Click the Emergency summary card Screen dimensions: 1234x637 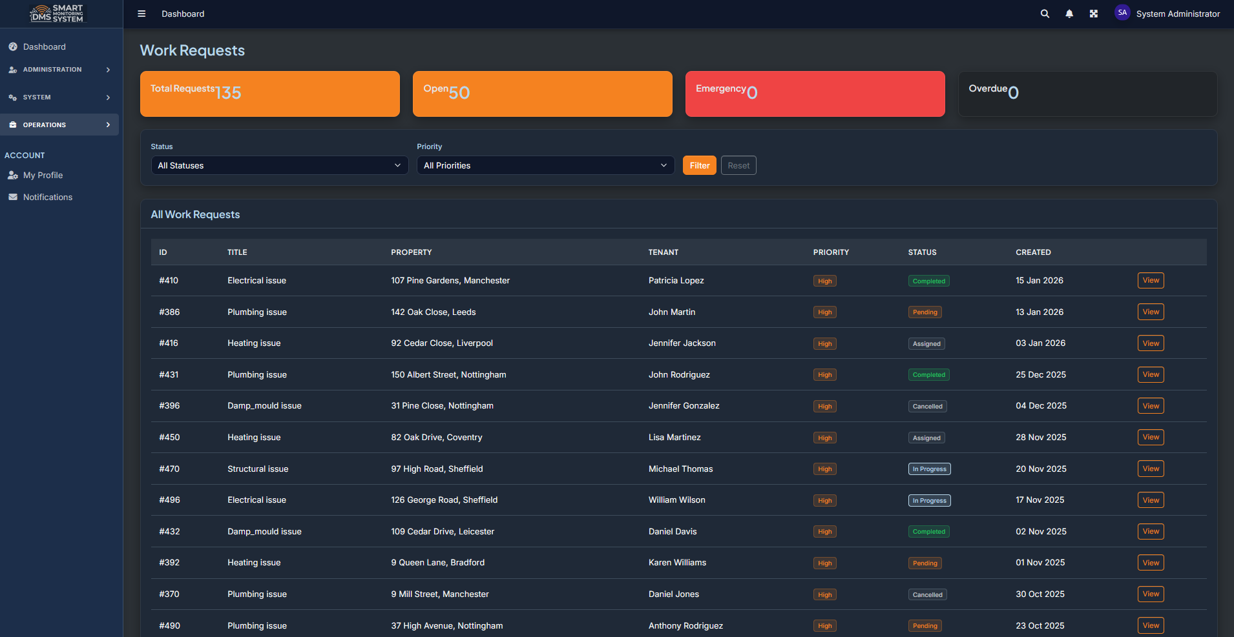pyautogui.click(x=814, y=94)
